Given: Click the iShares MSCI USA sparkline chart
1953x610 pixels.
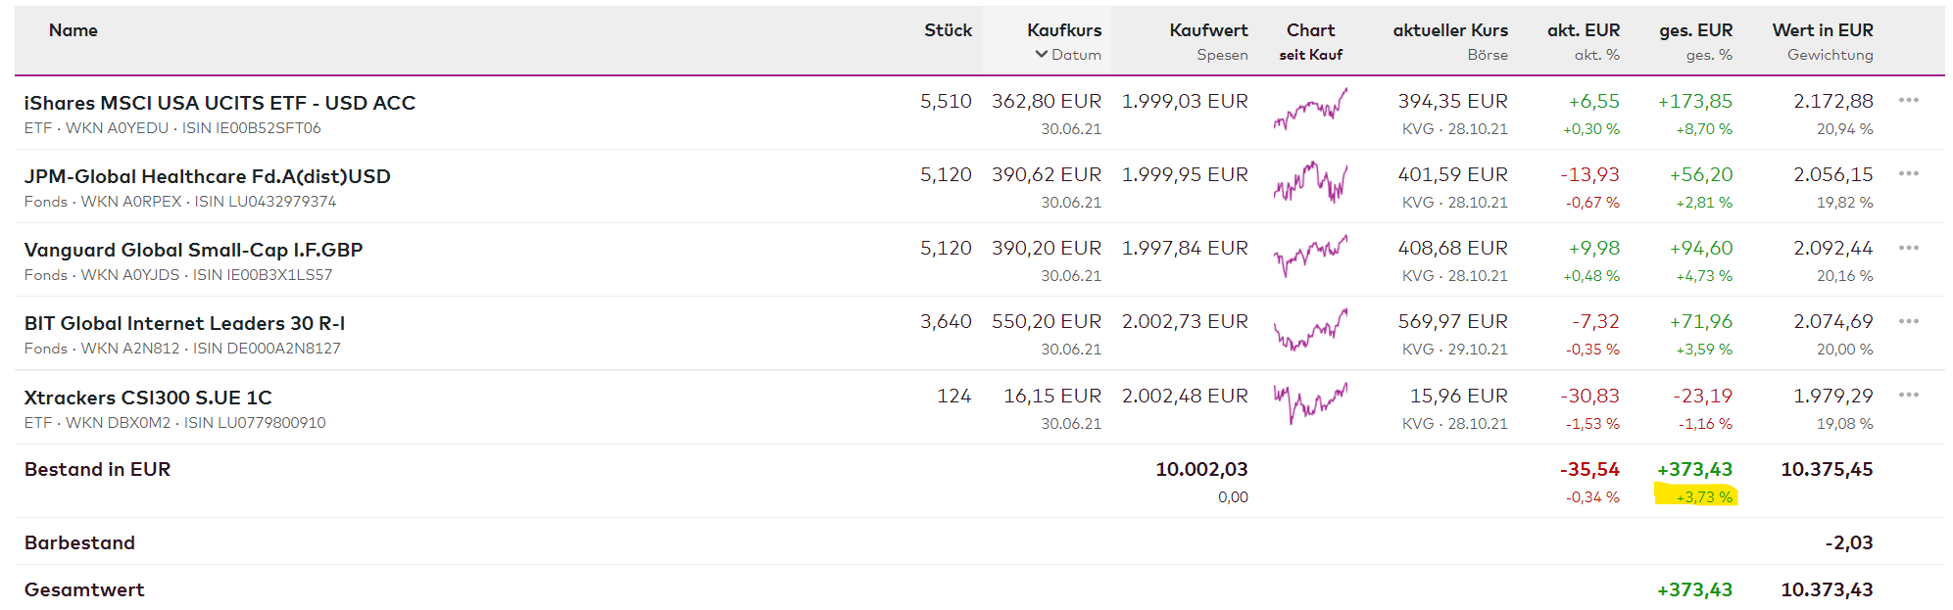Looking at the screenshot, I should pyautogui.click(x=1310, y=110).
